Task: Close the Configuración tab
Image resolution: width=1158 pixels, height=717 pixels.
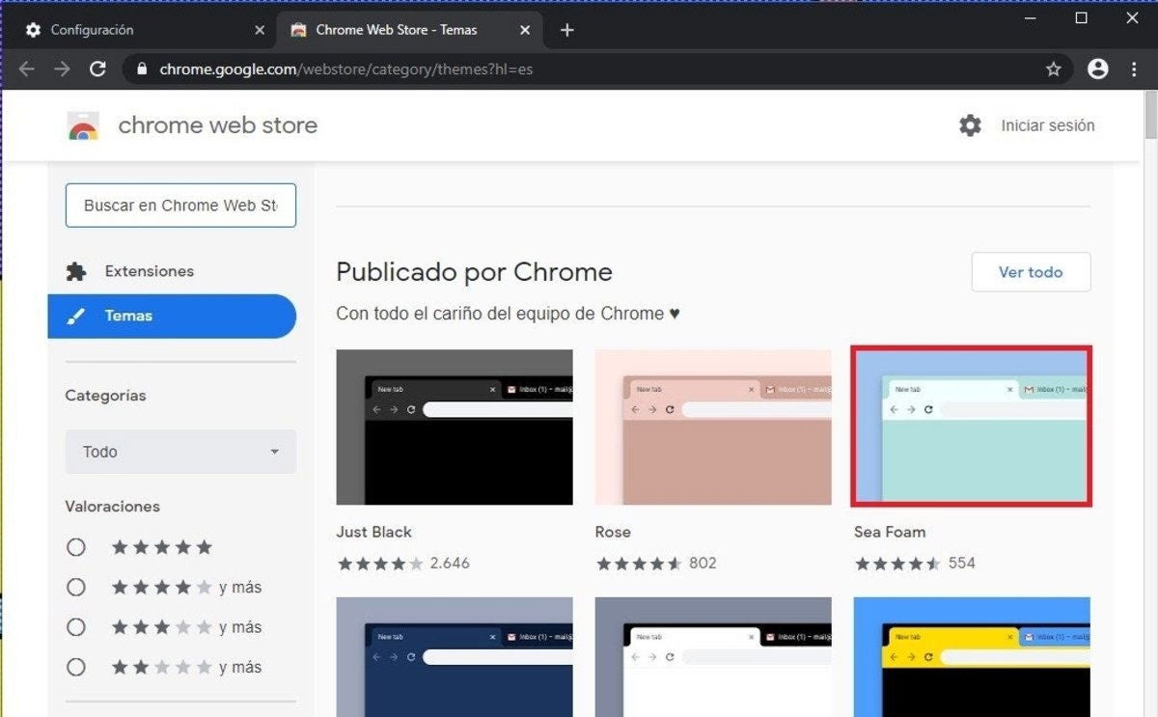Action: click(x=260, y=30)
